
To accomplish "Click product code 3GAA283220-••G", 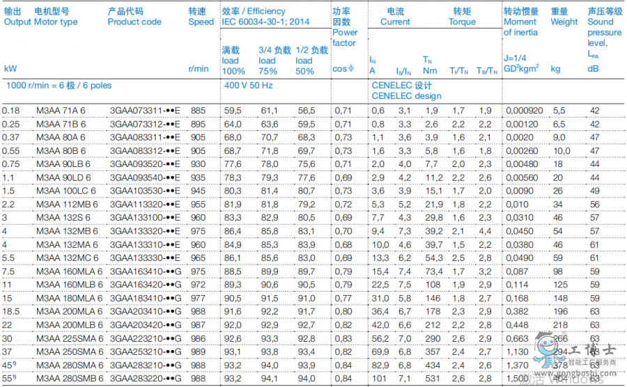I will tap(145, 379).
